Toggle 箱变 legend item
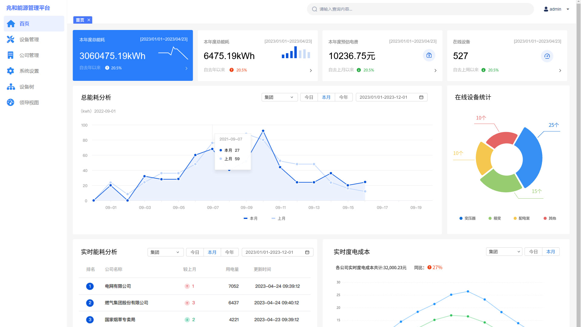The width and height of the screenshot is (581, 327). click(495, 218)
